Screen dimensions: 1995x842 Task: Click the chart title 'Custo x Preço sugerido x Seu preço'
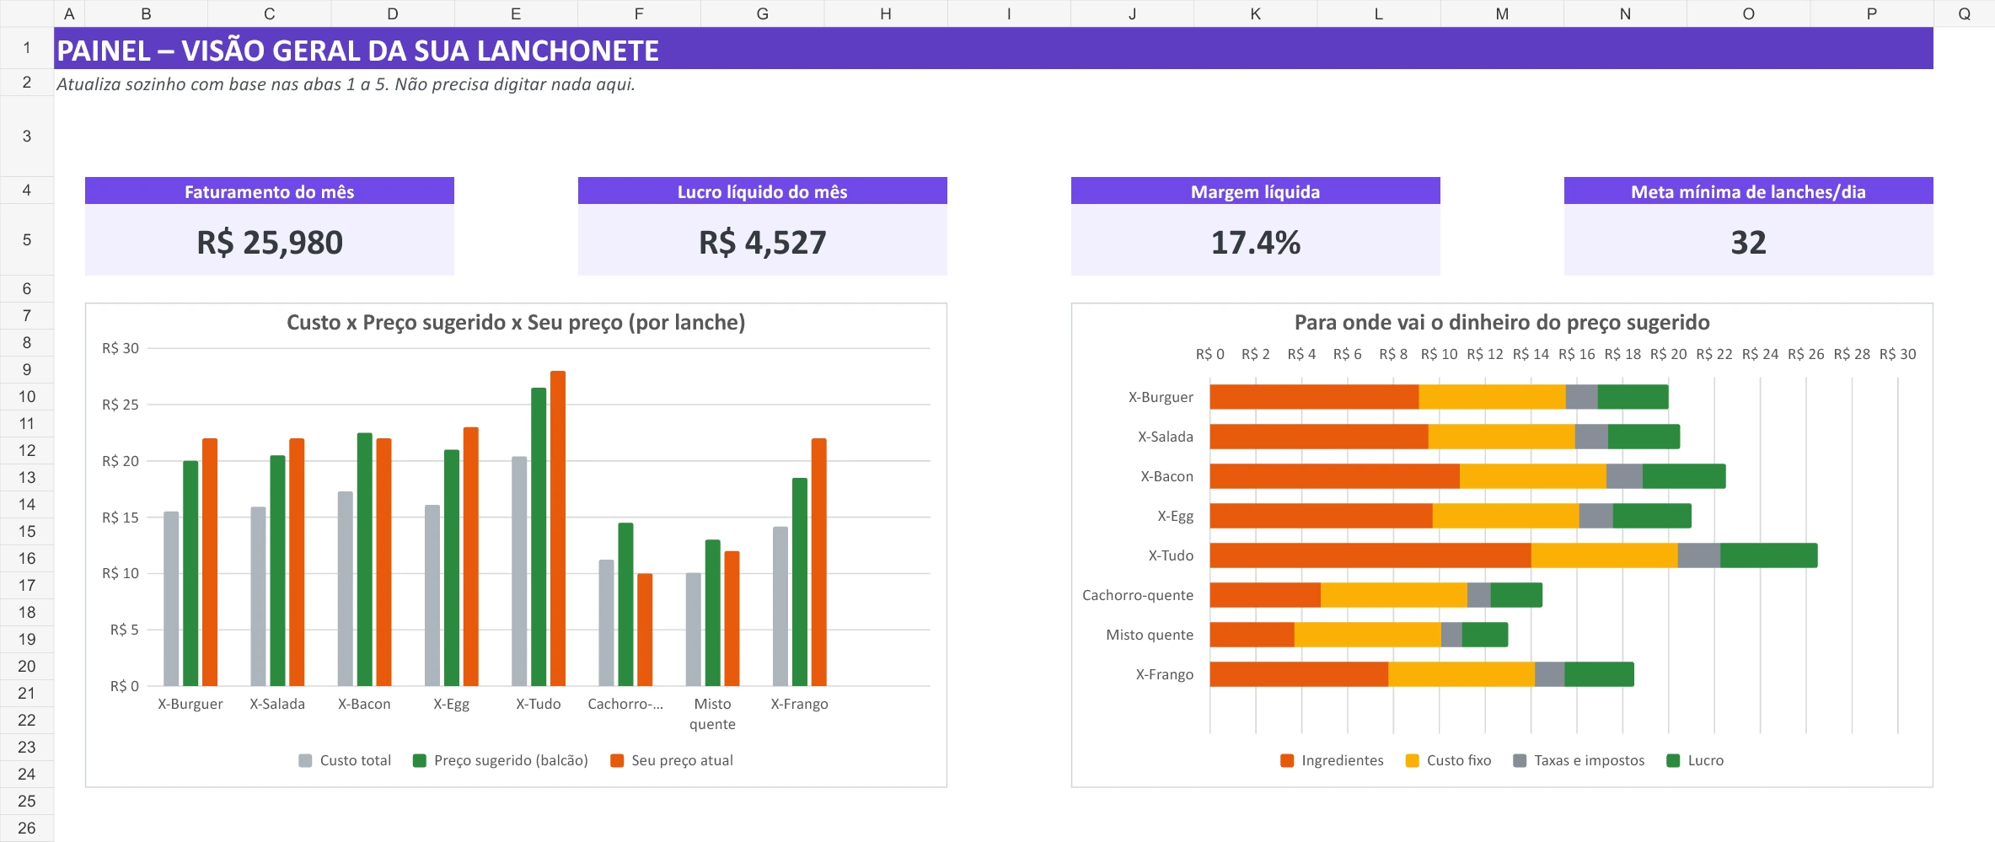click(516, 322)
